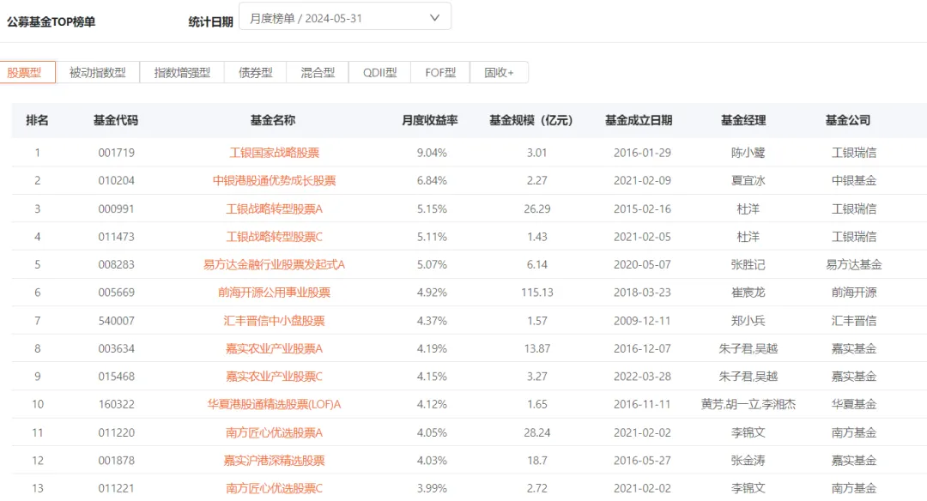
Task: Click the 嘉实沪港深精选股票 fund link
Action: pyautogui.click(x=276, y=459)
